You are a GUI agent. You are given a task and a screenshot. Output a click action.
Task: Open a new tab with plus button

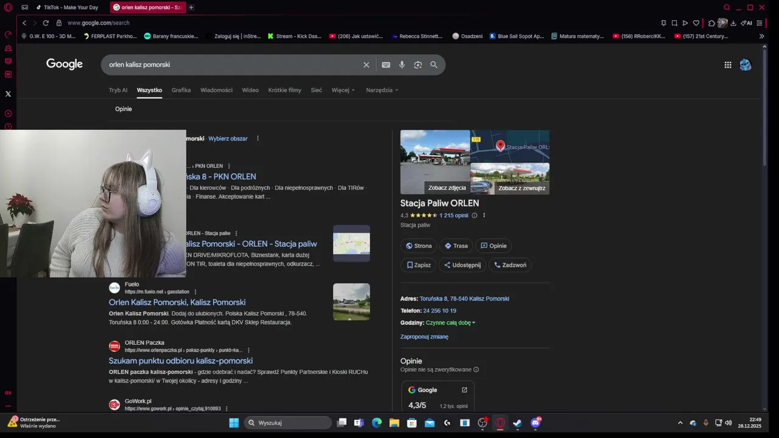(191, 7)
